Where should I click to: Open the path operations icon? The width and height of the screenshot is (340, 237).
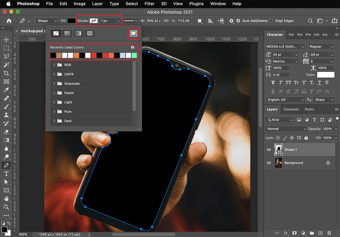200,21
